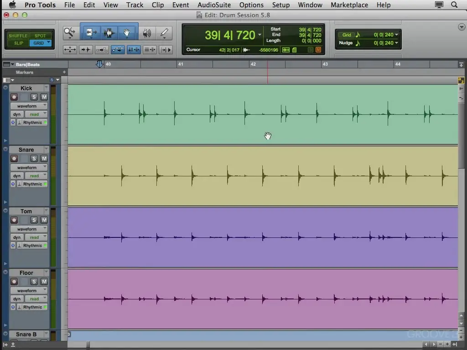
Task: Click green waveform icon in counter display
Action: (286, 50)
